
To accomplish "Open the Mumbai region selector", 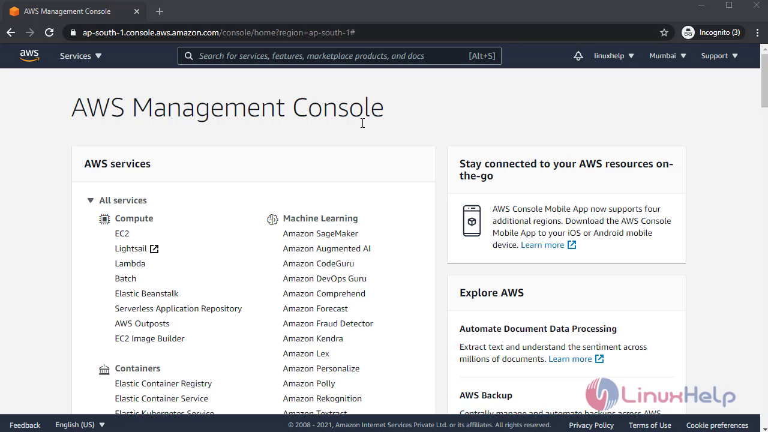I will pyautogui.click(x=667, y=56).
